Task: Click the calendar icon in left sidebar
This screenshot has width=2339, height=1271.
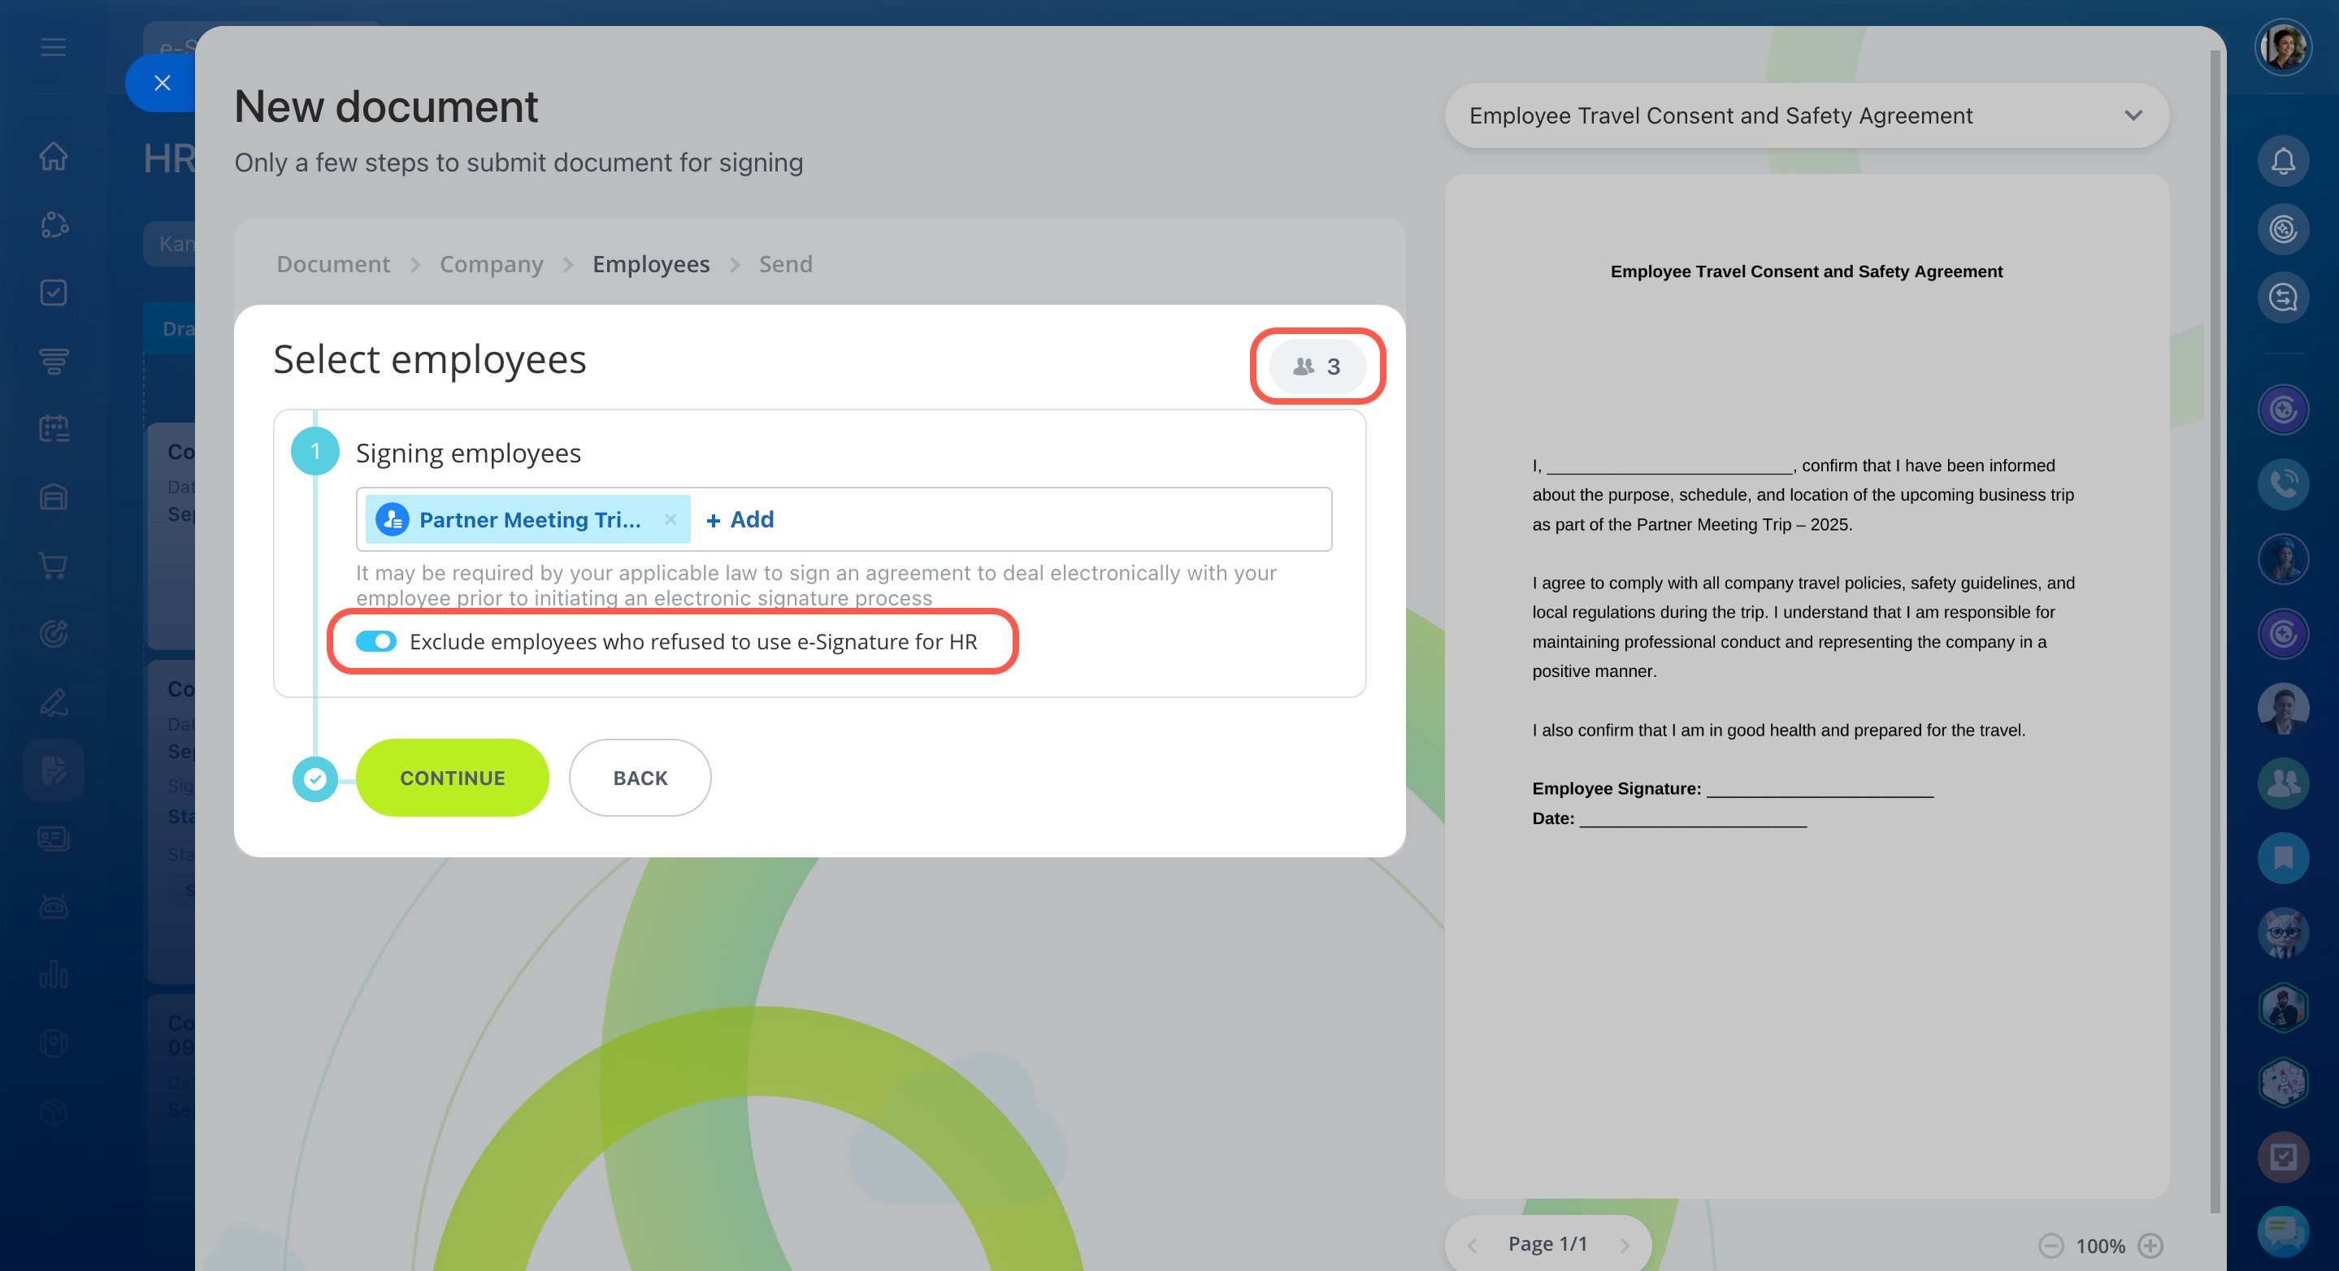Action: 54,428
